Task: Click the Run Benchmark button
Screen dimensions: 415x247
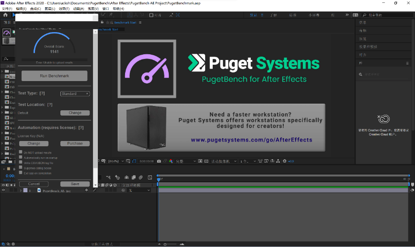Action: coord(54,76)
